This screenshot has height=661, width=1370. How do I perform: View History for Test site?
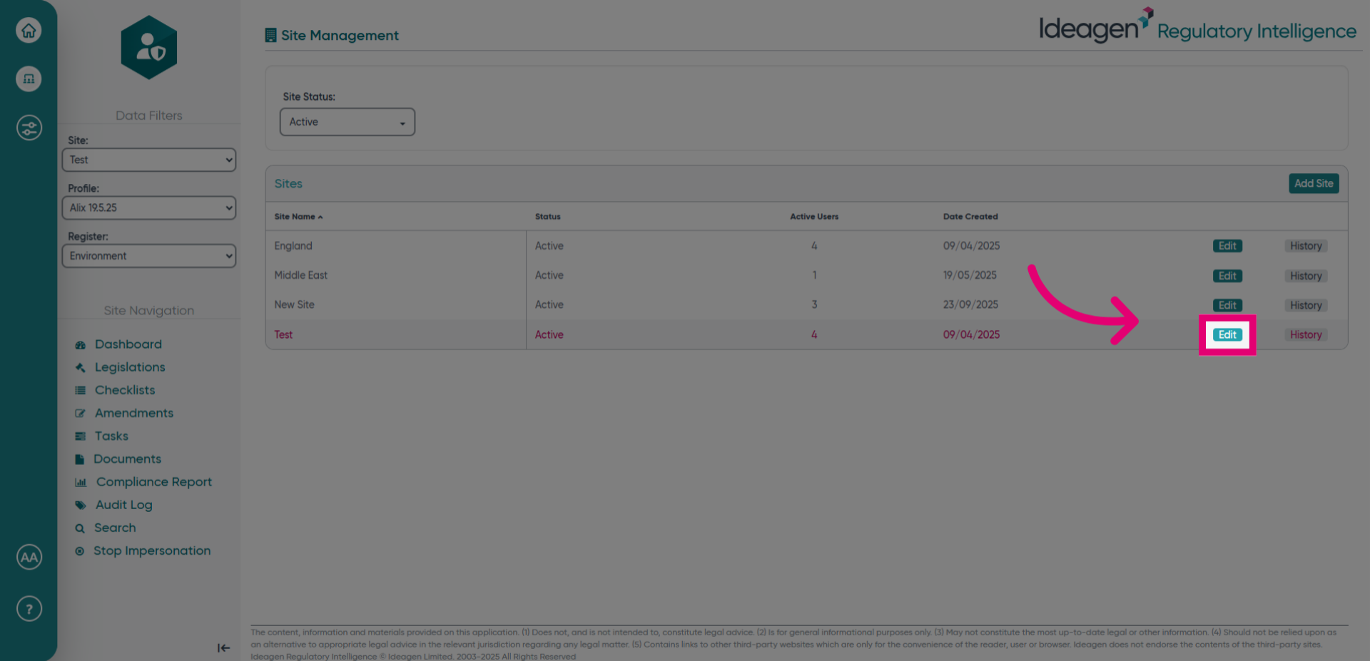pos(1306,334)
